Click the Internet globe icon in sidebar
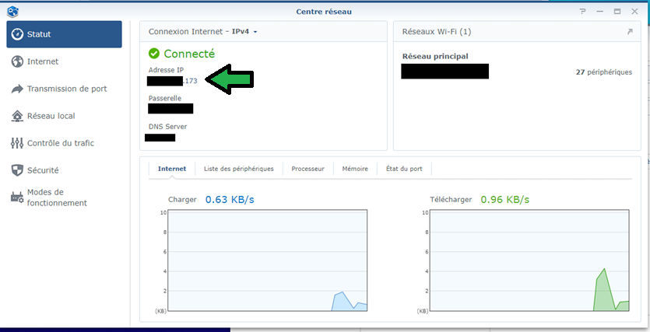 click(17, 61)
